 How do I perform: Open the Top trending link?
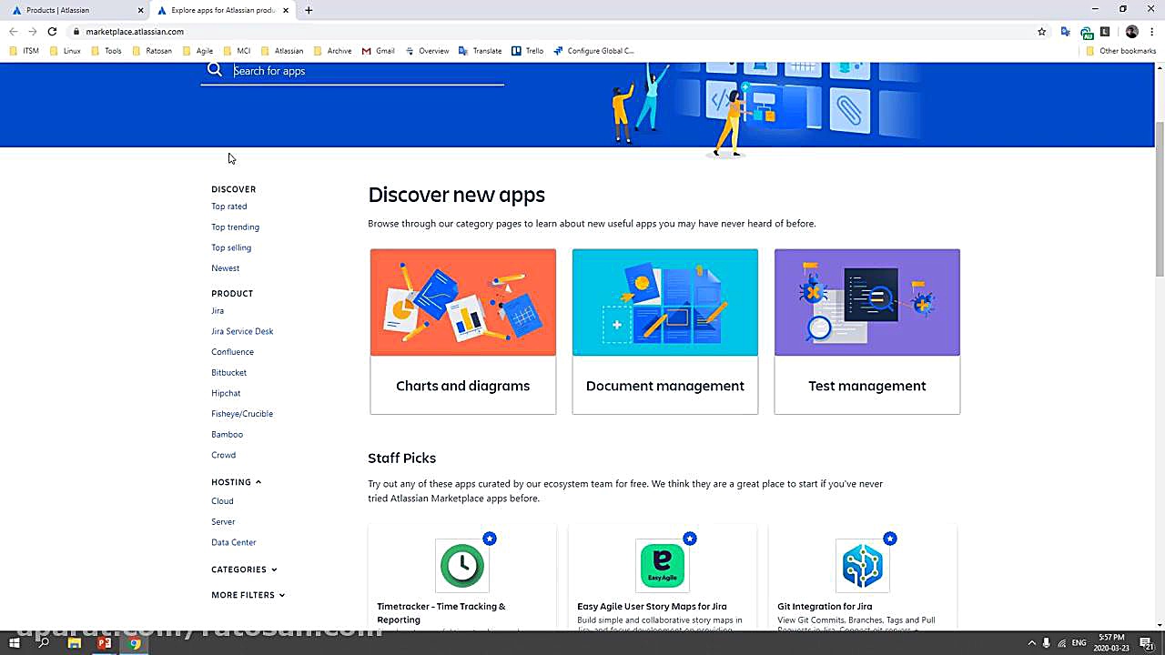tap(235, 227)
